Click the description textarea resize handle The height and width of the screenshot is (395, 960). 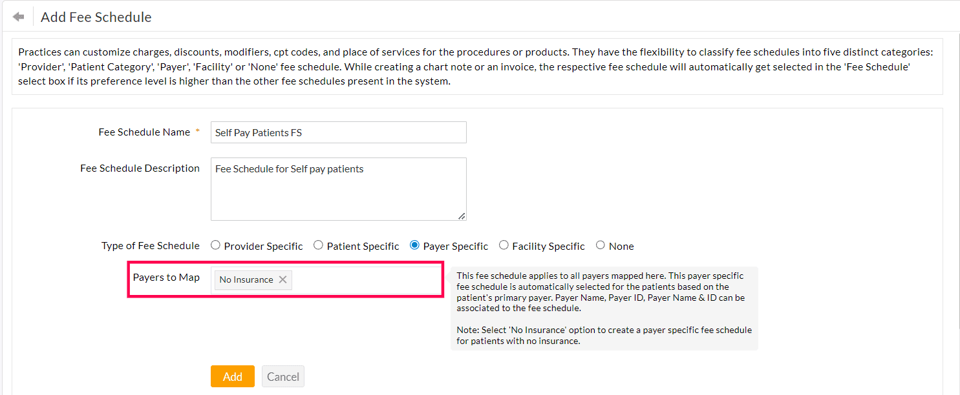coord(462,216)
